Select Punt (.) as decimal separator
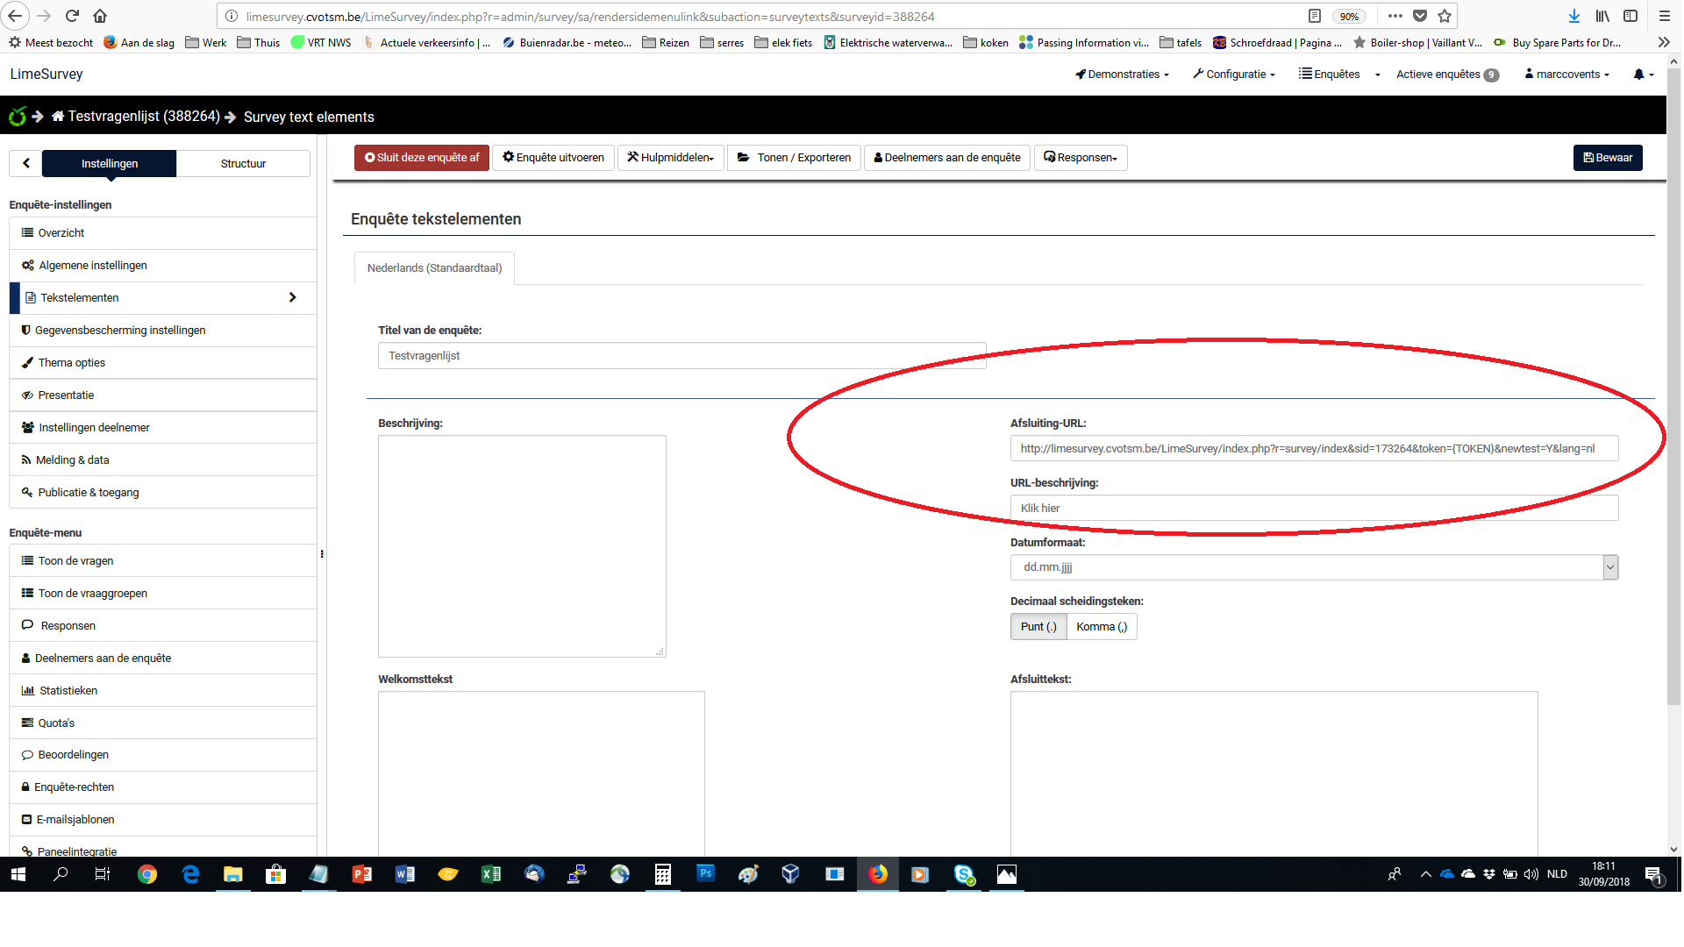 point(1038,627)
